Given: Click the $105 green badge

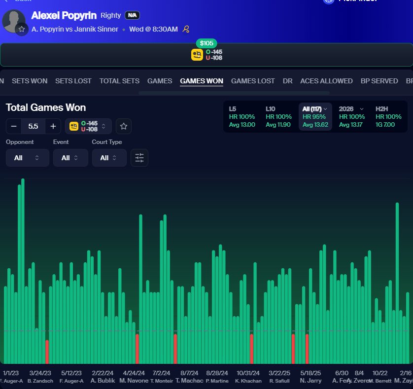Looking at the screenshot, I should click(x=206, y=43).
